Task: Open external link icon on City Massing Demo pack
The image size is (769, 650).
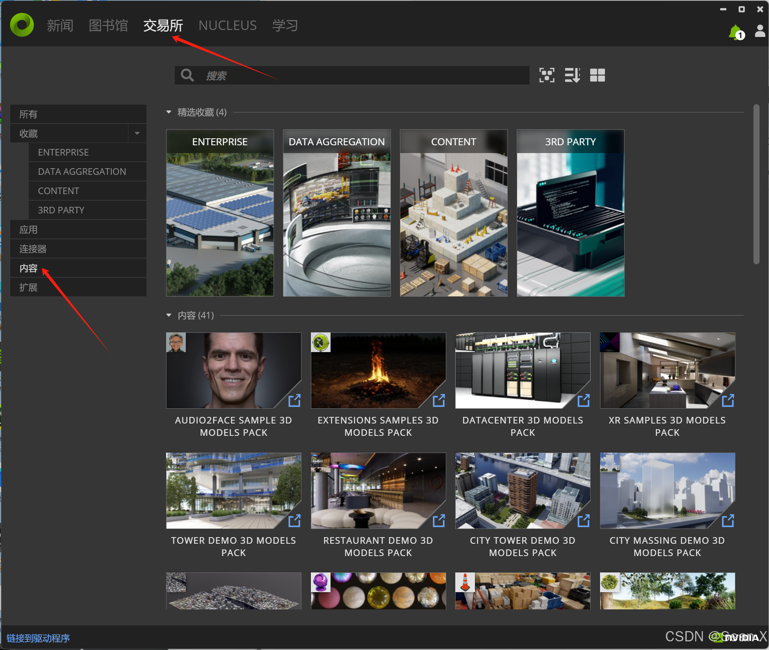Action: 728,520
